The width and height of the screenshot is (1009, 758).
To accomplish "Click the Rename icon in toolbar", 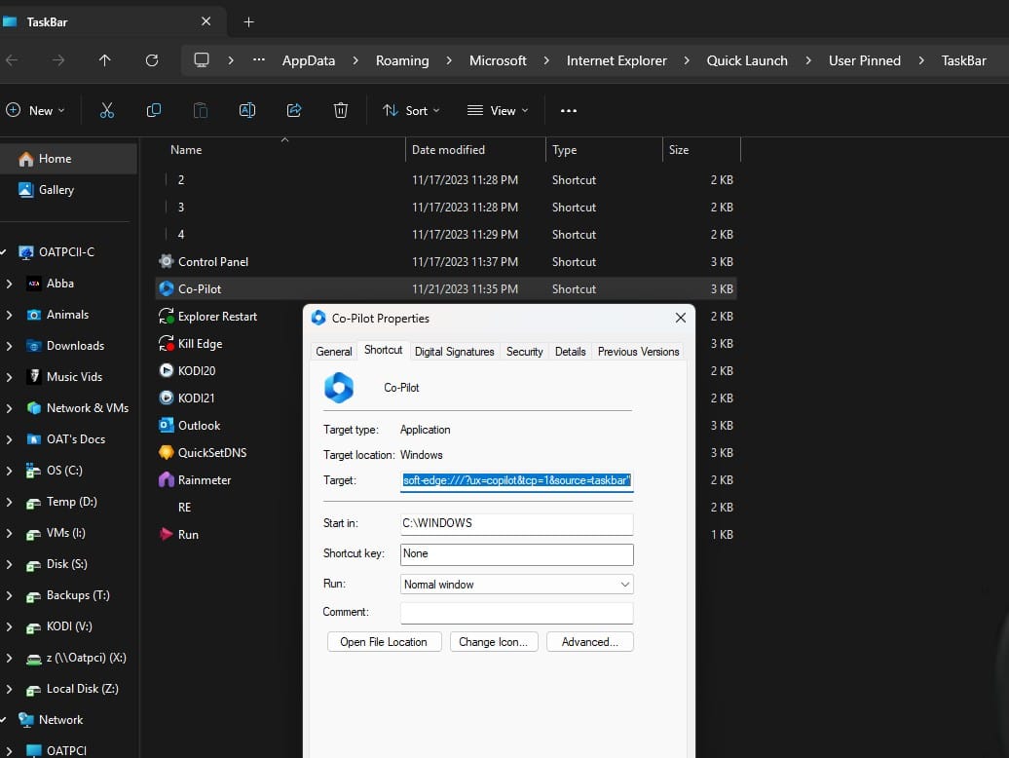I will click(x=247, y=111).
